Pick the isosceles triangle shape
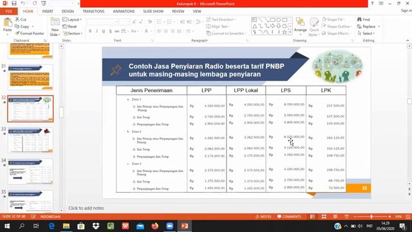Viewport: 412px width, 232px height. click(255, 26)
